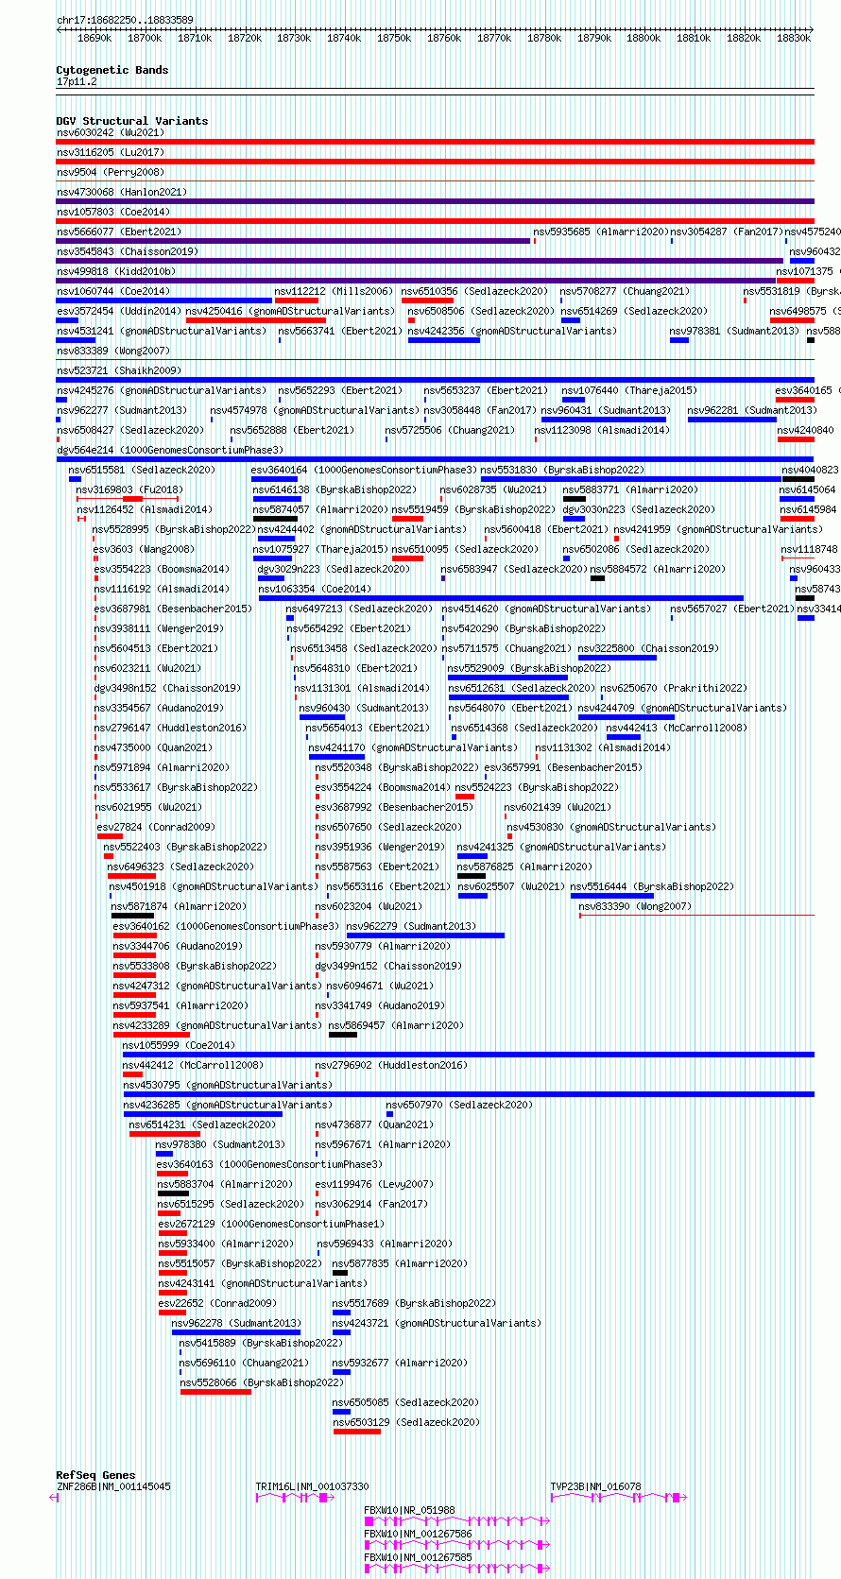This screenshot has width=841, height=1579.
Task: Open nsv3169803 (Fu2018) variant
Action: [129, 489]
